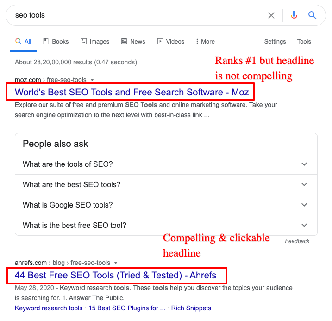The width and height of the screenshot is (332, 321).
Task: Clear the search box with X icon
Action: tap(271, 15)
